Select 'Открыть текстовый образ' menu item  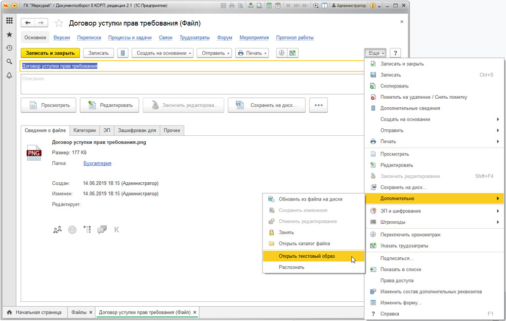(306, 256)
